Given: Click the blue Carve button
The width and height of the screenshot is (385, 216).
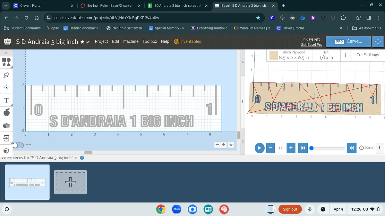Looking at the screenshot, I should coord(348,42).
